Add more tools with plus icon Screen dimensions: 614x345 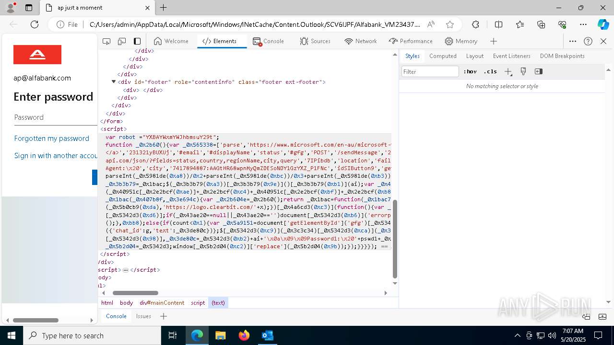coord(494,41)
